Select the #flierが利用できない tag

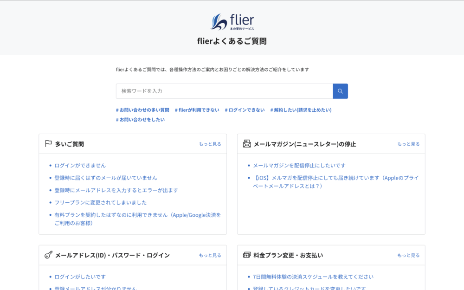tap(197, 110)
